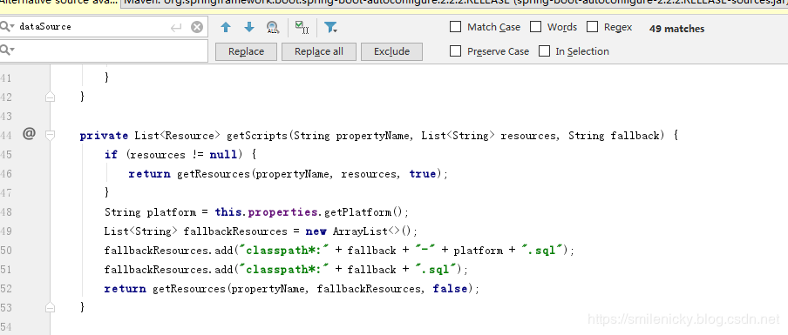788x335 pixels.
Task: Click the getScripts method name
Action: click(x=258, y=136)
